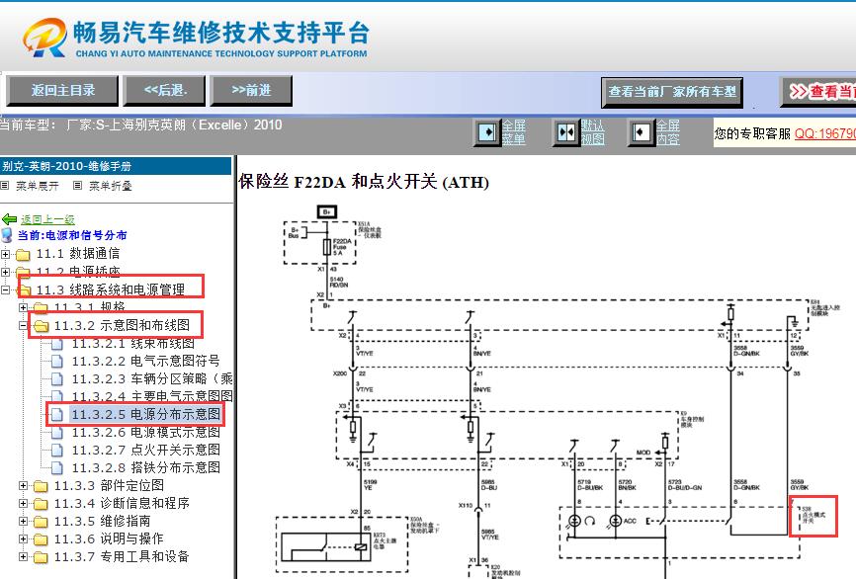Open the 11.3.5 维修指南 folder
Image resolution: width=856 pixels, height=579 pixels.
[x=102, y=521]
